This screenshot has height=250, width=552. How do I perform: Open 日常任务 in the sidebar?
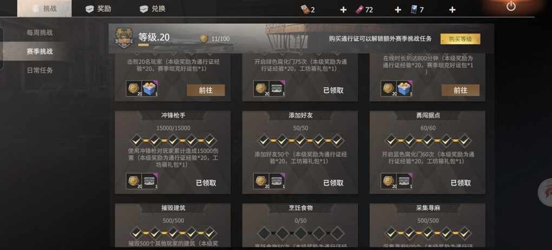tap(40, 70)
